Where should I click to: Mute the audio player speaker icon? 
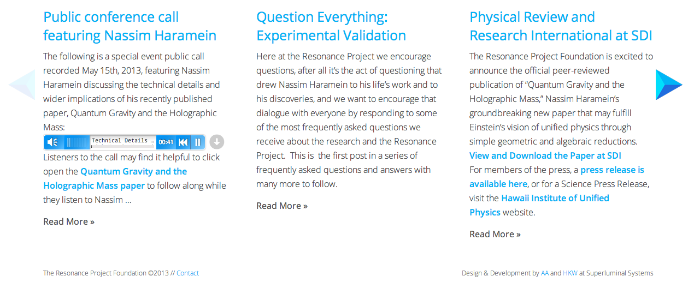(x=52, y=142)
